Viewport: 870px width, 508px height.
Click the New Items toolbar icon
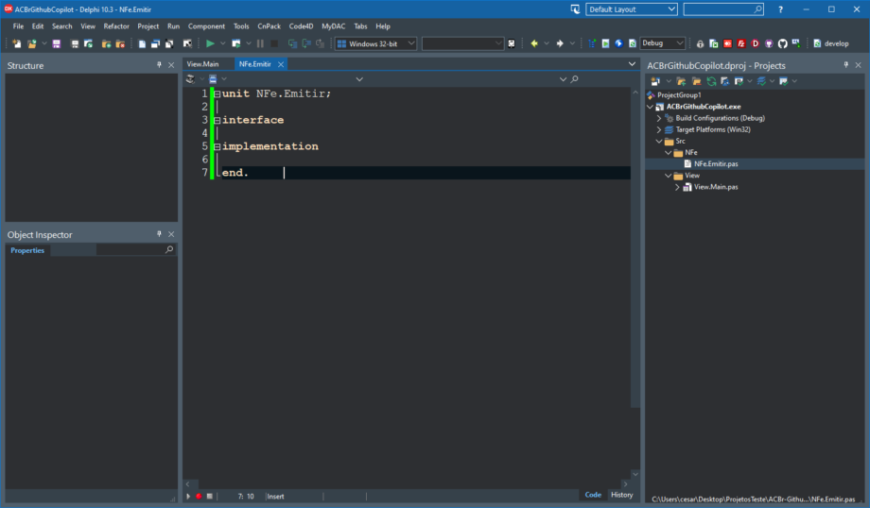(x=17, y=43)
